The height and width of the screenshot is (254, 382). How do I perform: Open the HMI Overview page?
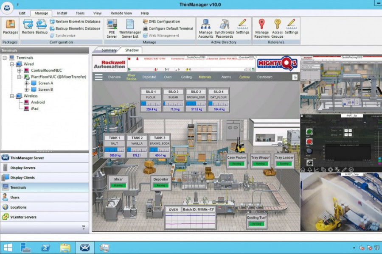(114, 77)
